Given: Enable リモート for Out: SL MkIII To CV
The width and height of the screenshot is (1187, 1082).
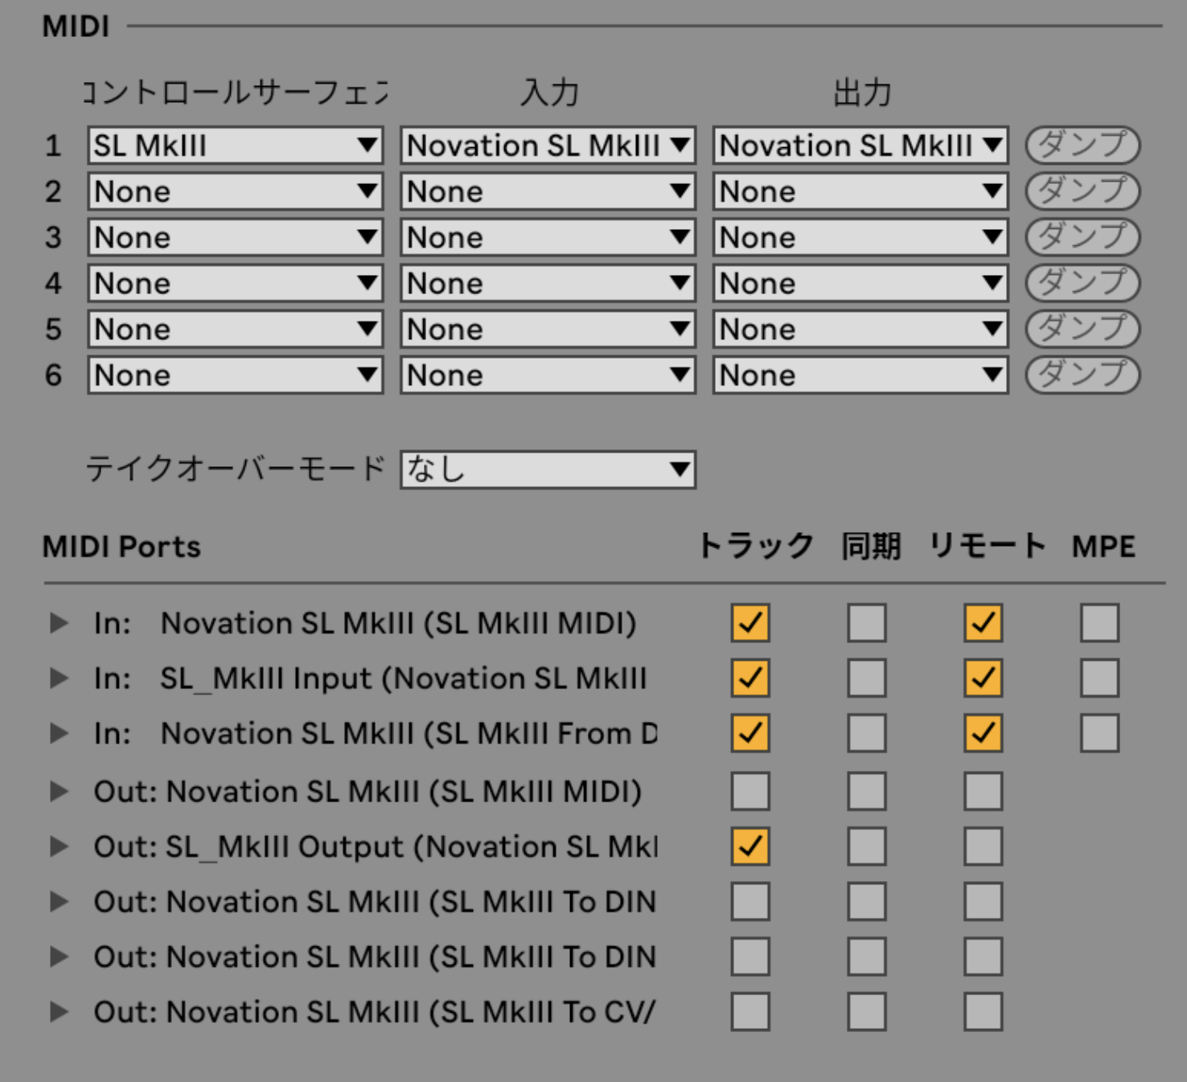Looking at the screenshot, I should [x=984, y=1012].
